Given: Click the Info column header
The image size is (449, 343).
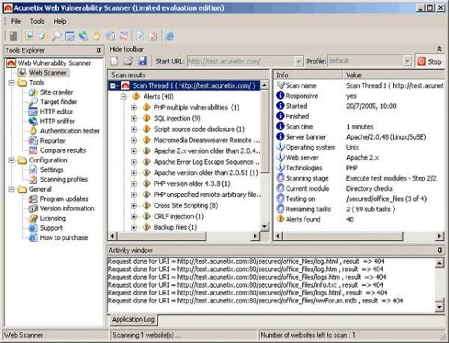Looking at the screenshot, I should [308, 75].
